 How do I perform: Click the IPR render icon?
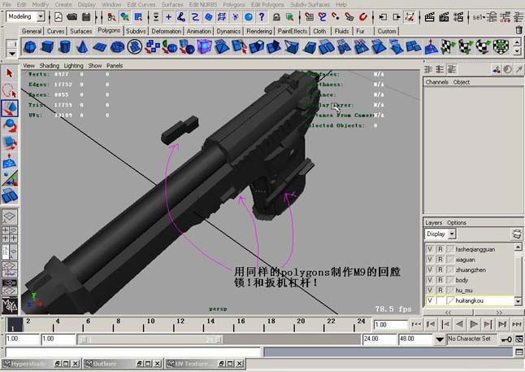pos(444,17)
